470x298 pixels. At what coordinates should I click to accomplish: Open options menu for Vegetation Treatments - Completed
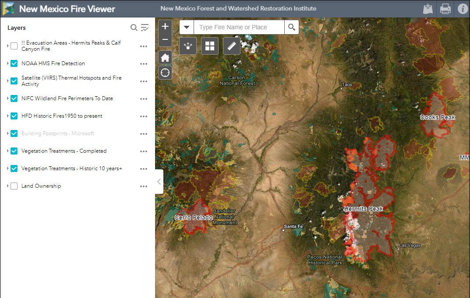[143, 151]
